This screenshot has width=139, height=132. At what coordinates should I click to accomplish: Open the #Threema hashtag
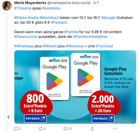coord(23,8)
